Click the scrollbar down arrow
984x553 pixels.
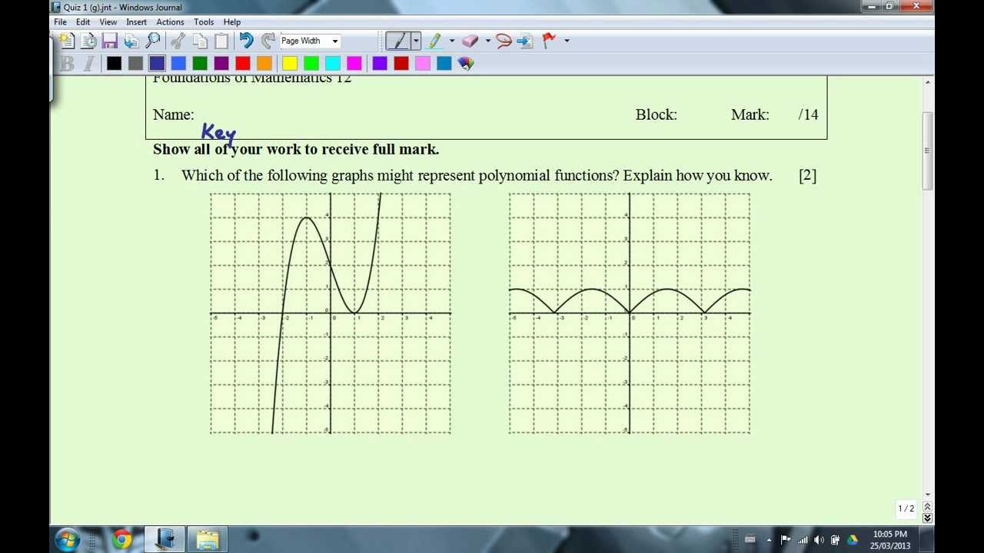[928, 495]
